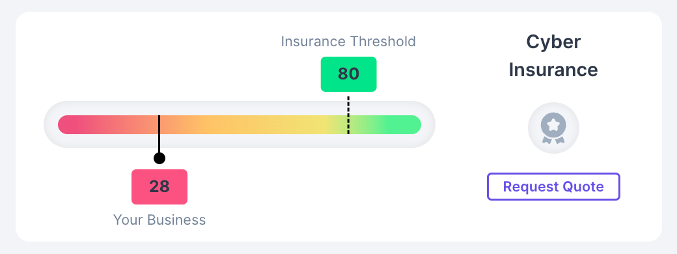Click the ribbon tails of the award icon
The height and width of the screenshot is (254, 677).
(x=553, y=139)
